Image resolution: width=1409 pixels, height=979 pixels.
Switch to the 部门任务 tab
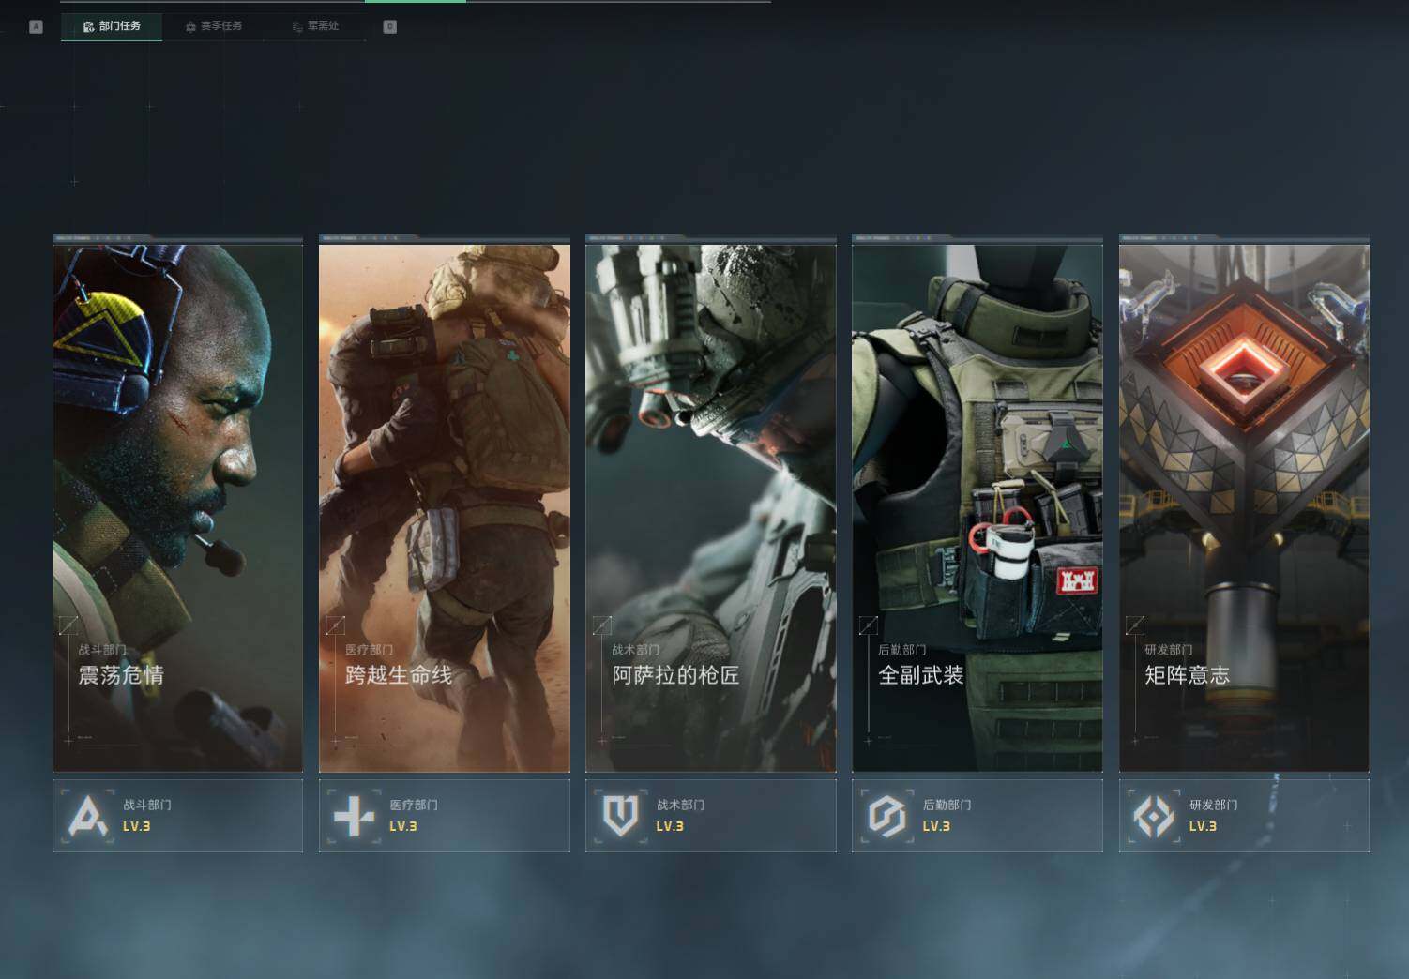(112, 26)
